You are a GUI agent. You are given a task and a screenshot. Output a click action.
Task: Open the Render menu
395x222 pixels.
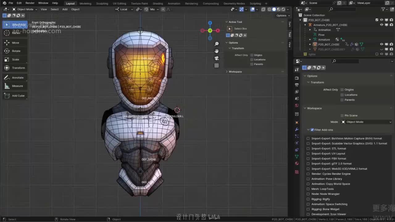coord(30,3)
